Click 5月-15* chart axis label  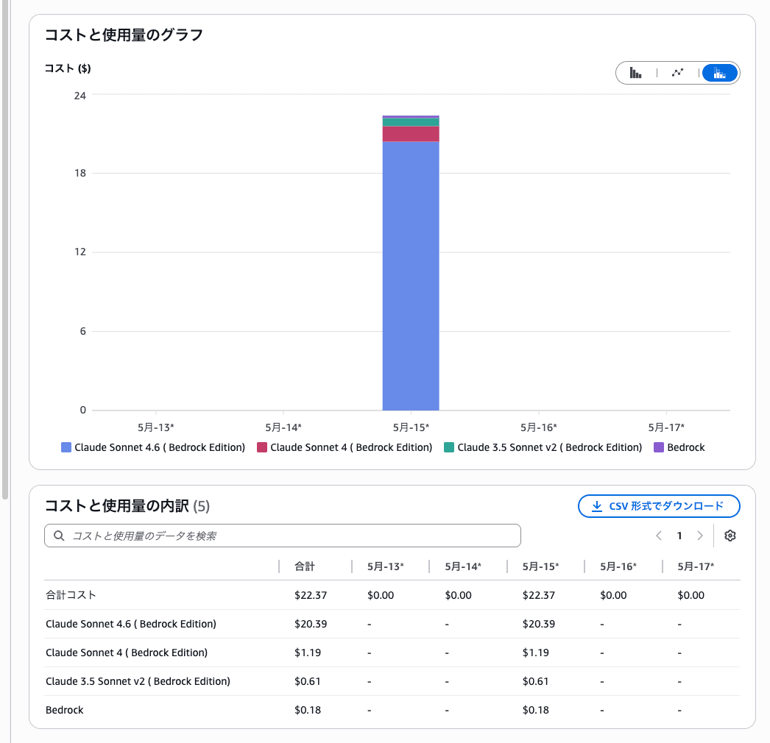411,427
